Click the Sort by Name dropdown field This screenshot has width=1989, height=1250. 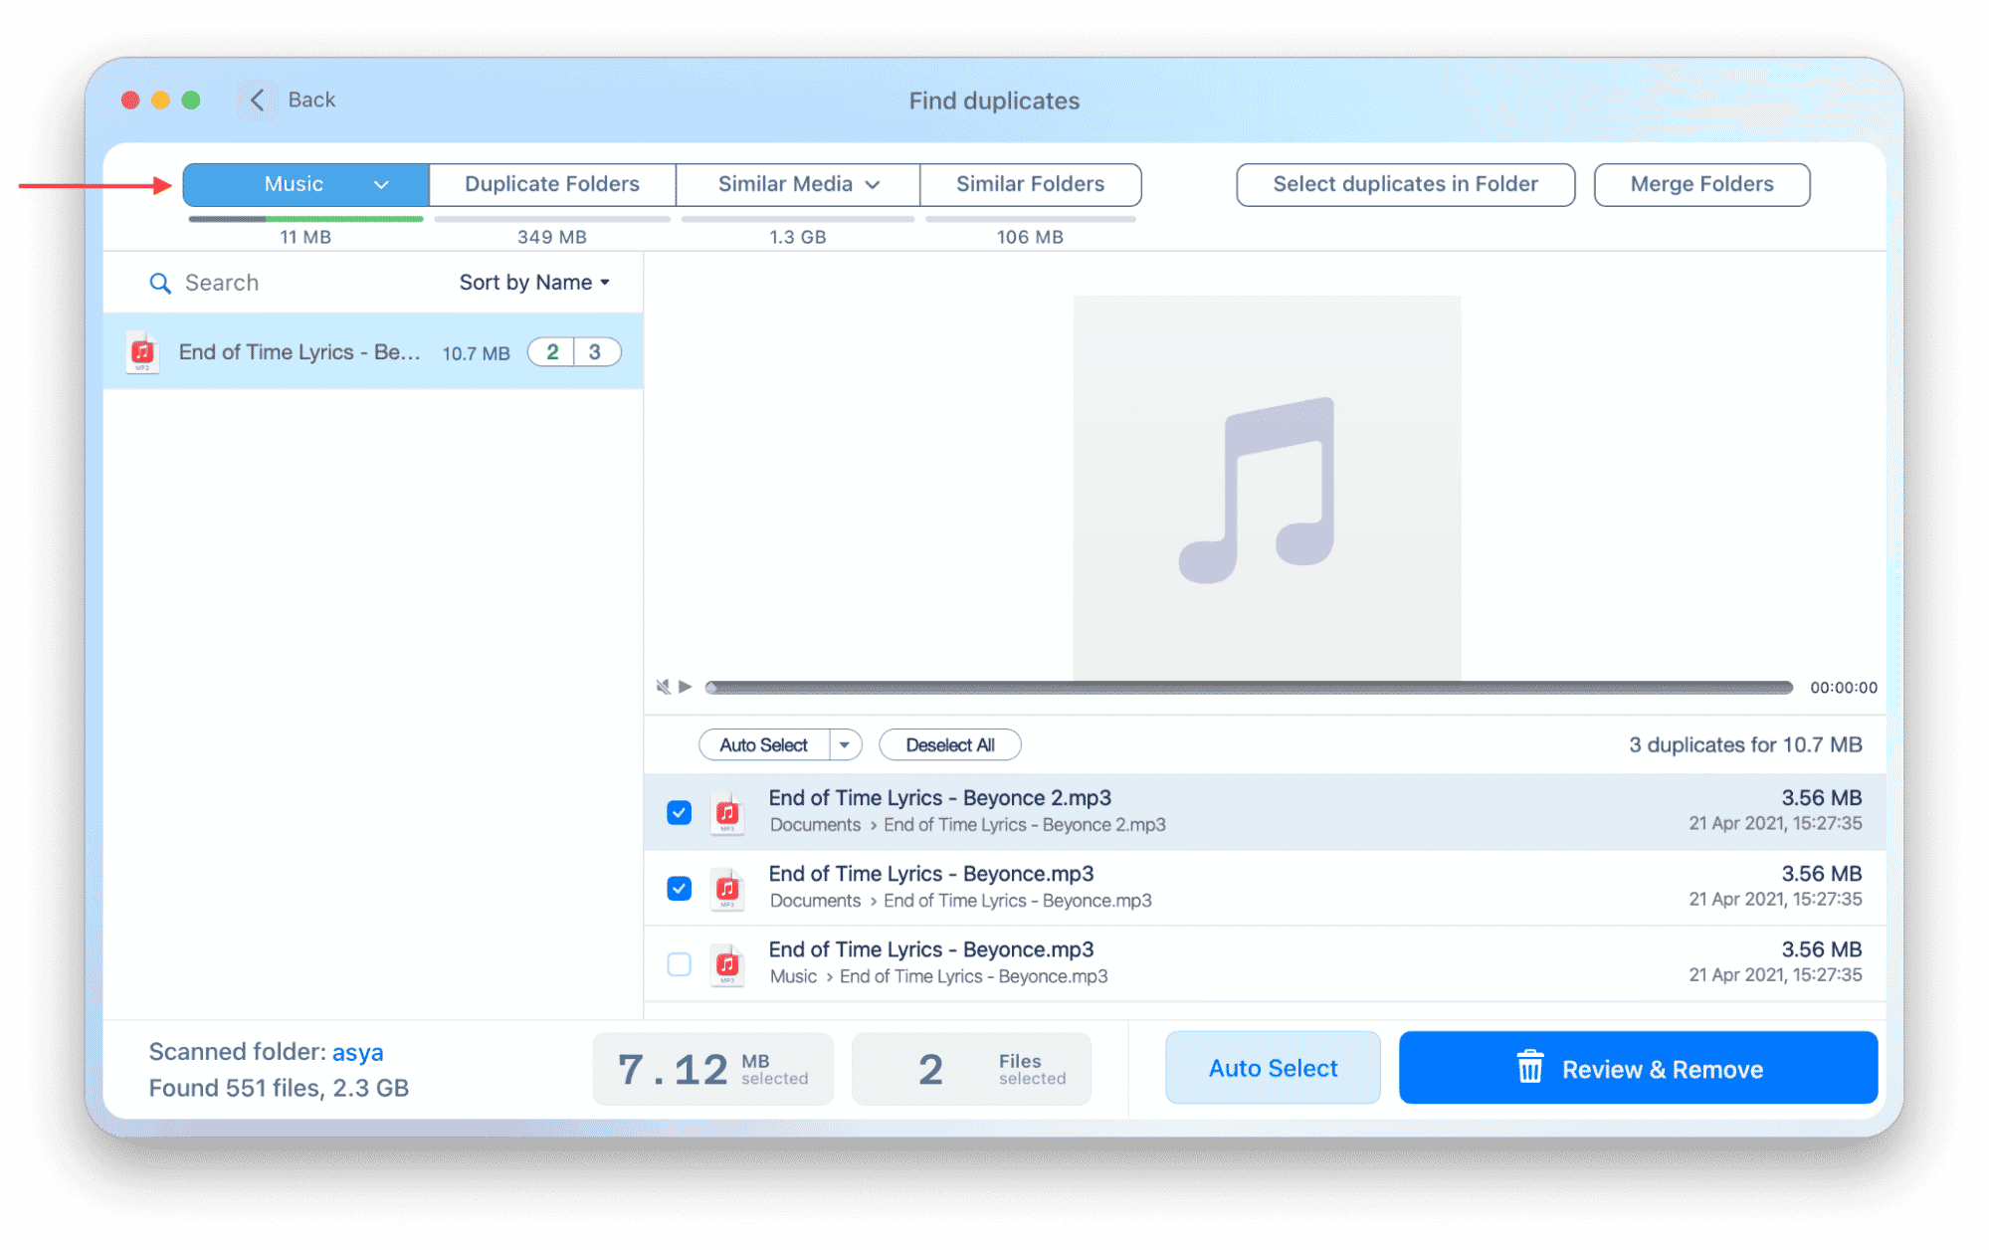click(x=532, y=281)
